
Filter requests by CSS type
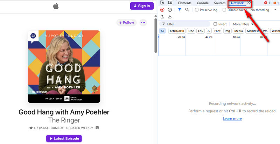point(201,31)
